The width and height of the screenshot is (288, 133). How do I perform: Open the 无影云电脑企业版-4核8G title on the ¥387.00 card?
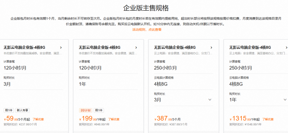175,48
